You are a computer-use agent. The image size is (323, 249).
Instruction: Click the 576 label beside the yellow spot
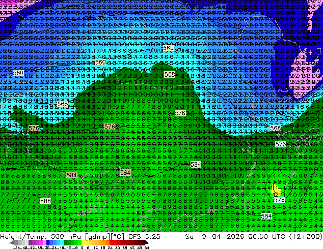[x=280, y=200]
